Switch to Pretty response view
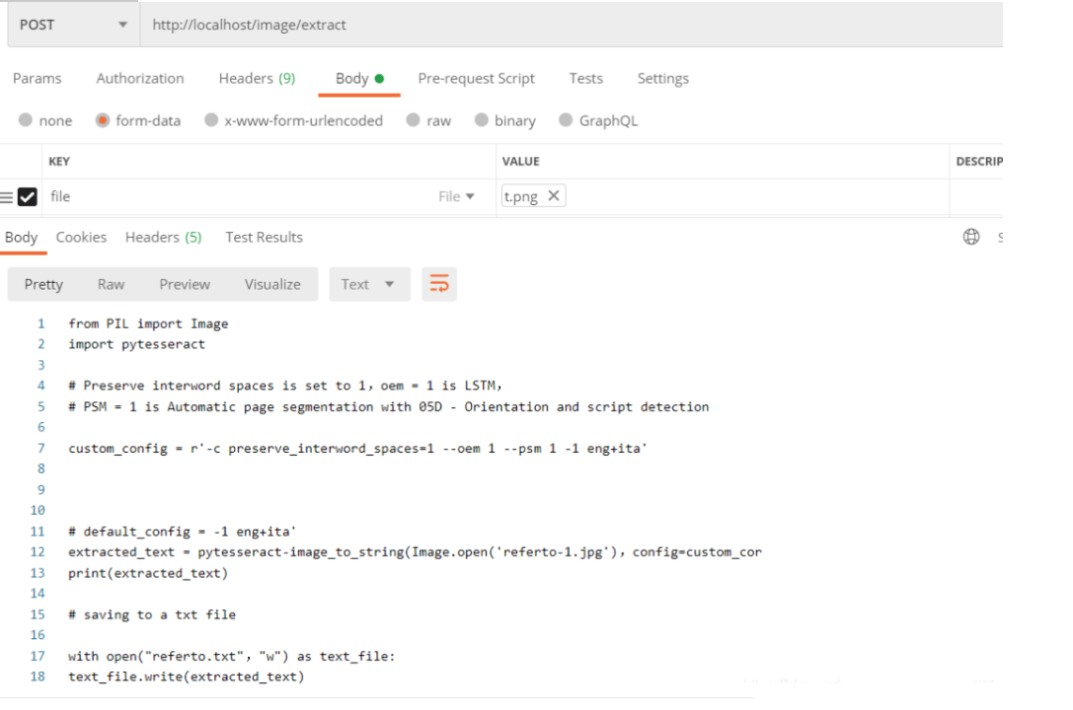The width and height of the screenshot is (1073, 710). [x=43, y=284]
